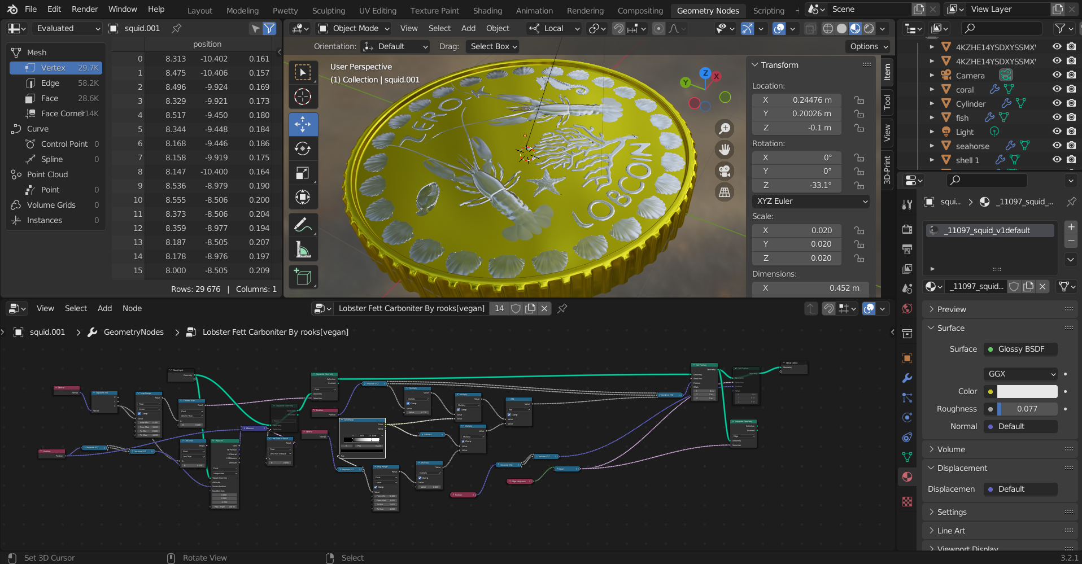Open the Texture properties checker tab
This screenshot has width=1082, height=564.
click(x=908, y=501)
